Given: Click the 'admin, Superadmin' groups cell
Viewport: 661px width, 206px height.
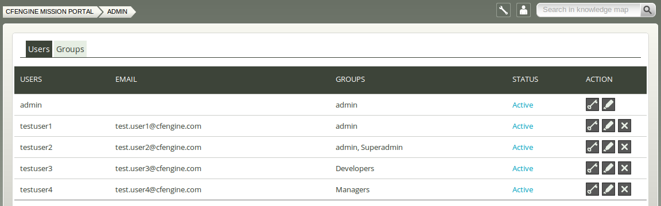Looking at the screenshot, I should 370,147.
